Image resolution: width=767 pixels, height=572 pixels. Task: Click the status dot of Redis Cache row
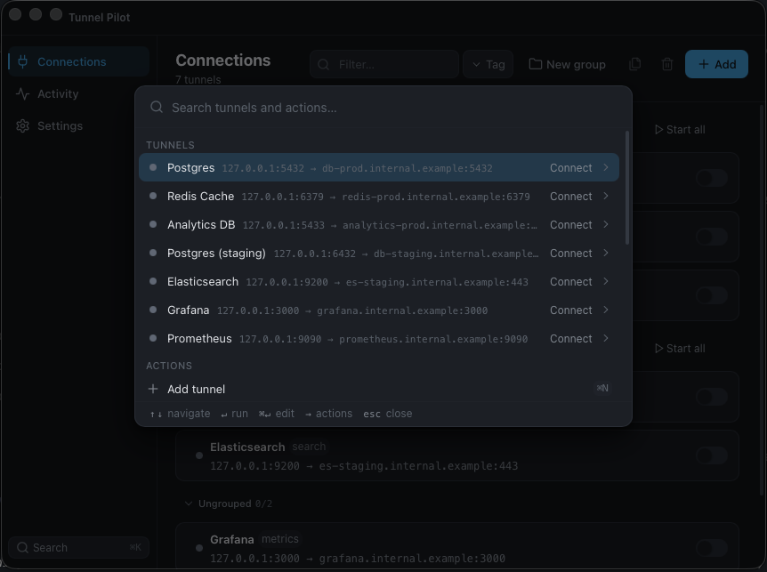coord(153,196)
